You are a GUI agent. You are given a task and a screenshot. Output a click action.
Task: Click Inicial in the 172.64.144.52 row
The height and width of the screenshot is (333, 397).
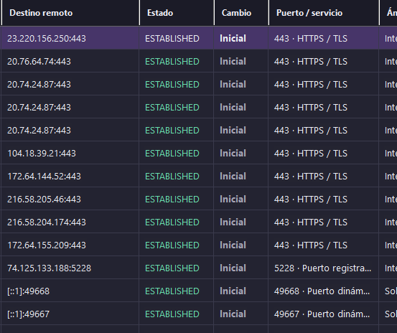coord(233,177)
